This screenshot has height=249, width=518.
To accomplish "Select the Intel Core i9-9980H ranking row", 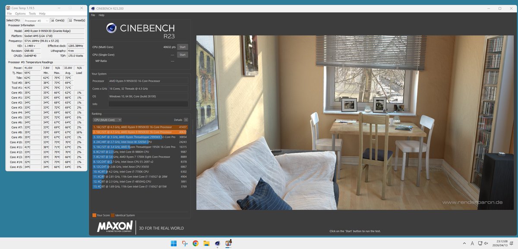I will point(140,151).
